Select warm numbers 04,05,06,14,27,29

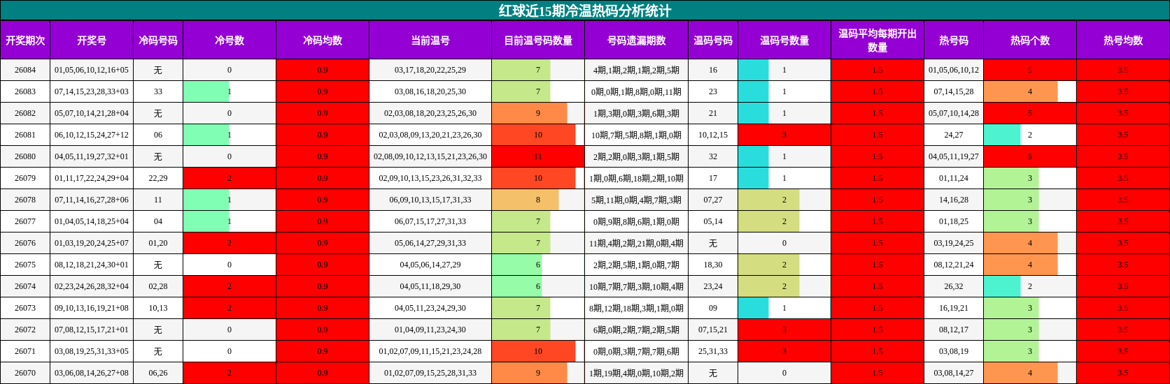coord(430,265)
